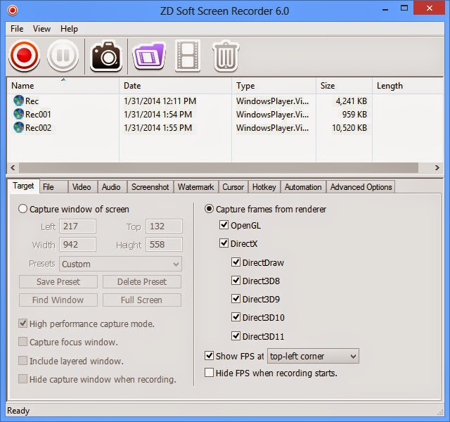
Task: Select Capture frames from renderer radio
Action: (209, 209)
